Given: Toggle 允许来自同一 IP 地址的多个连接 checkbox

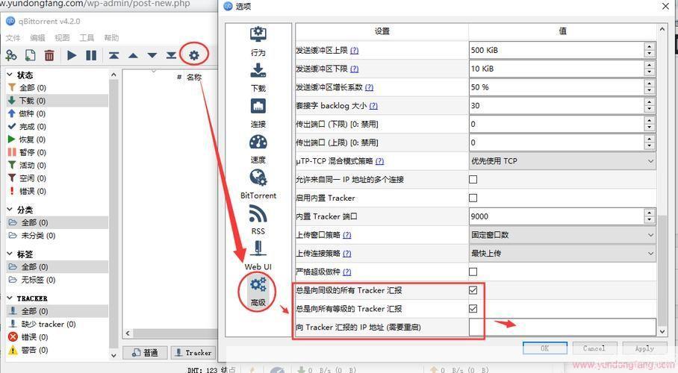Looking at the screenshot, I should 473,179.
